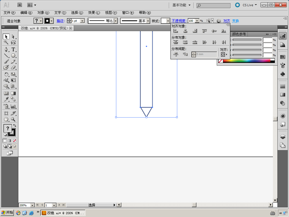
Task: Pick the Magic Wand tool
Action: 6,42
